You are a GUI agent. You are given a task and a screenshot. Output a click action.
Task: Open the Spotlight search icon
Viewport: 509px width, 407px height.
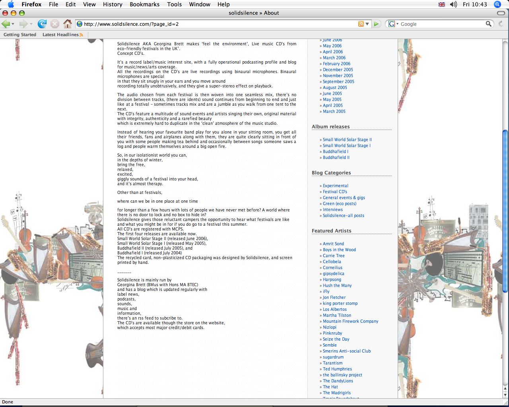[x=497, y=4]
